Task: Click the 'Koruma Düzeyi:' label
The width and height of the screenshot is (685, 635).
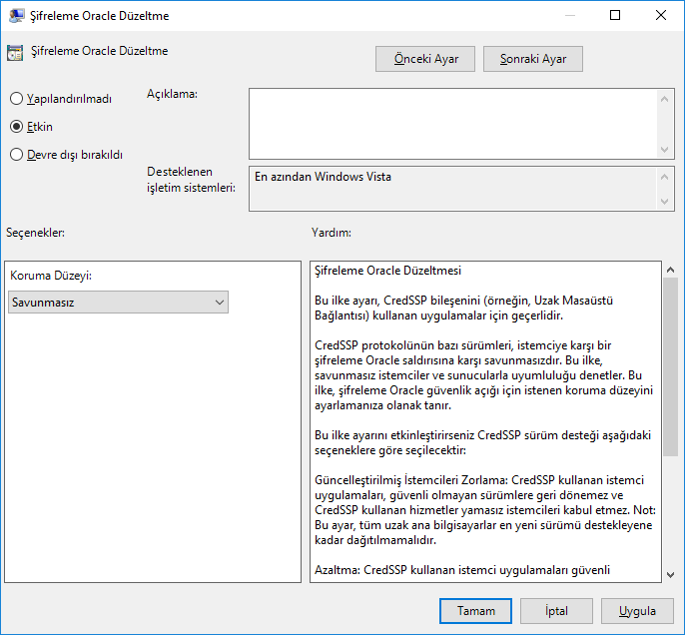Action: pos(51,276)
